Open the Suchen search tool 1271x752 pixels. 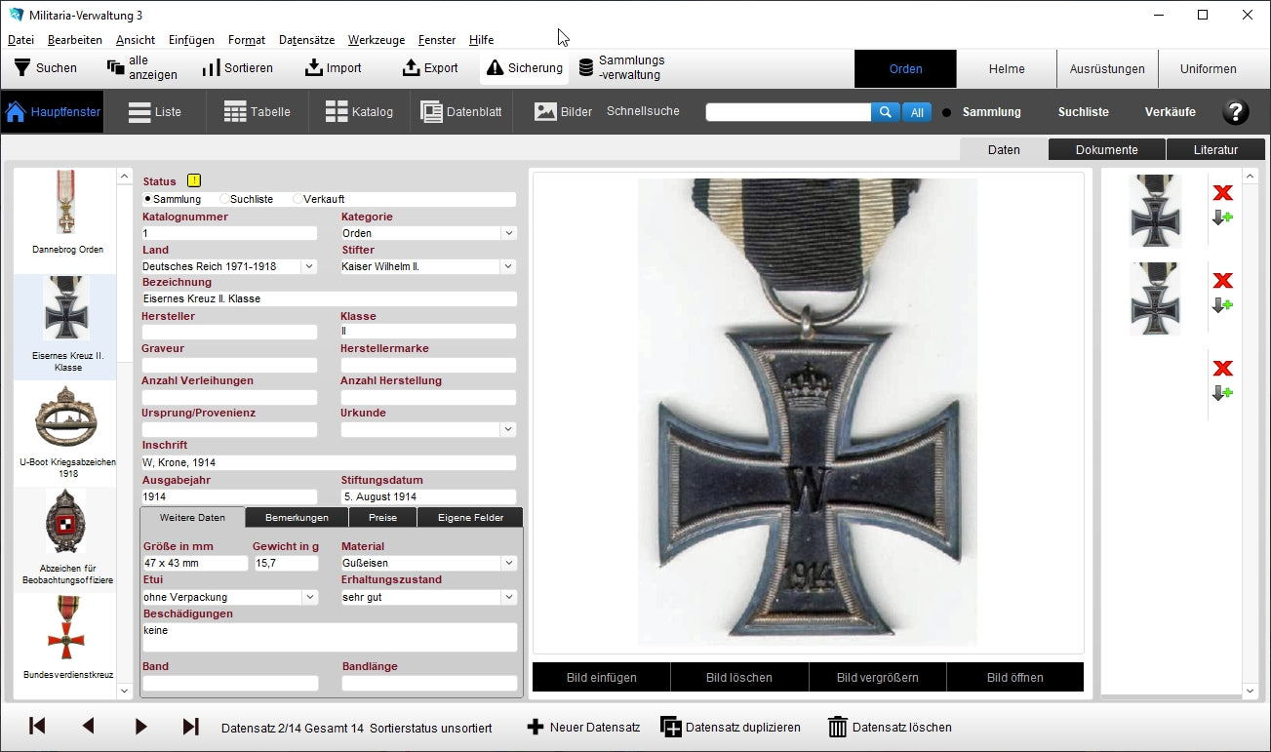[45, 68]
